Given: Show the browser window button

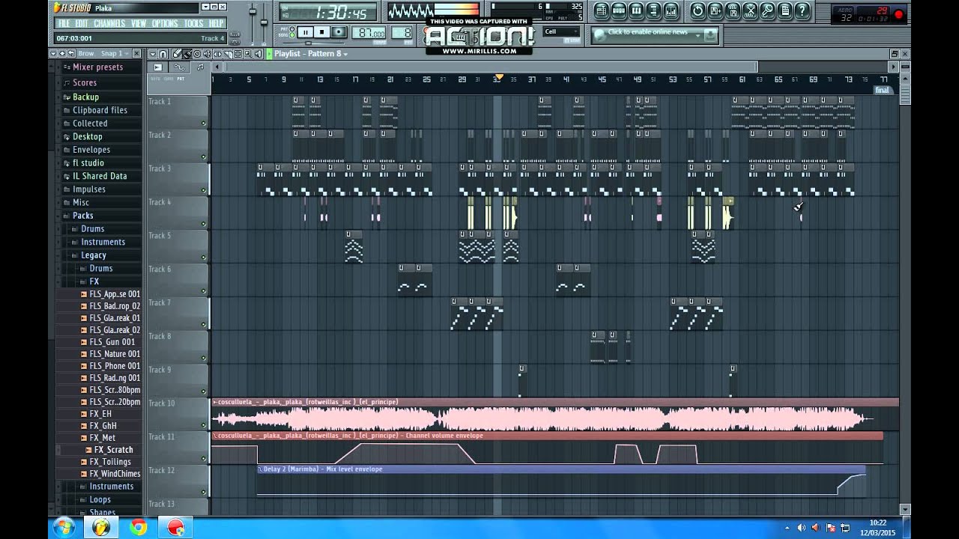Looking at the screenshot, I should (653, 10).
